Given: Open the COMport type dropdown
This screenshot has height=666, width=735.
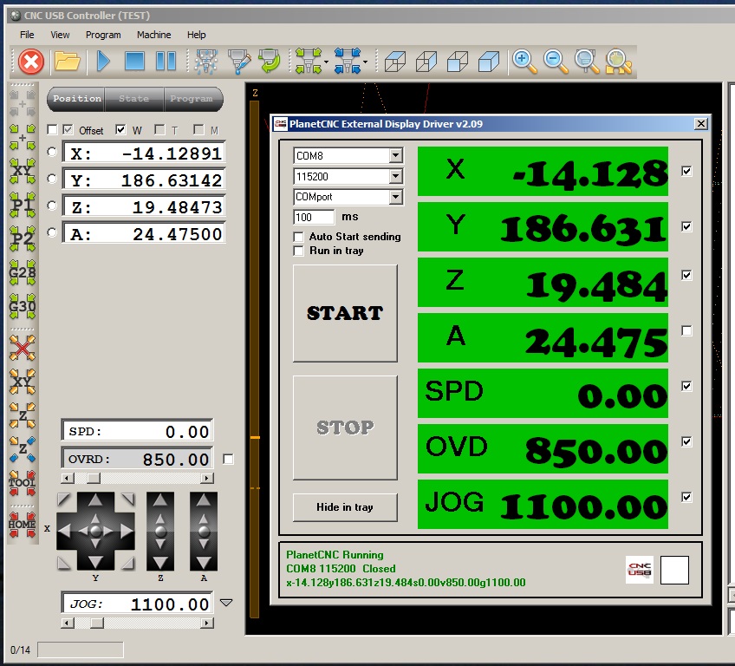Looking at the screenshot, I should 395,197.
